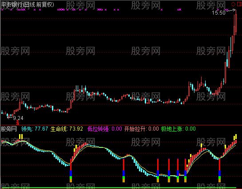Select the 低位转强: 0.00 indicator value
This screenshot has height=189, width=242.
pyautogui.click(x=105, y=129)
